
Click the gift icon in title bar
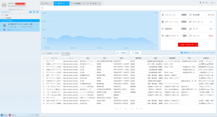click(200, 3)
